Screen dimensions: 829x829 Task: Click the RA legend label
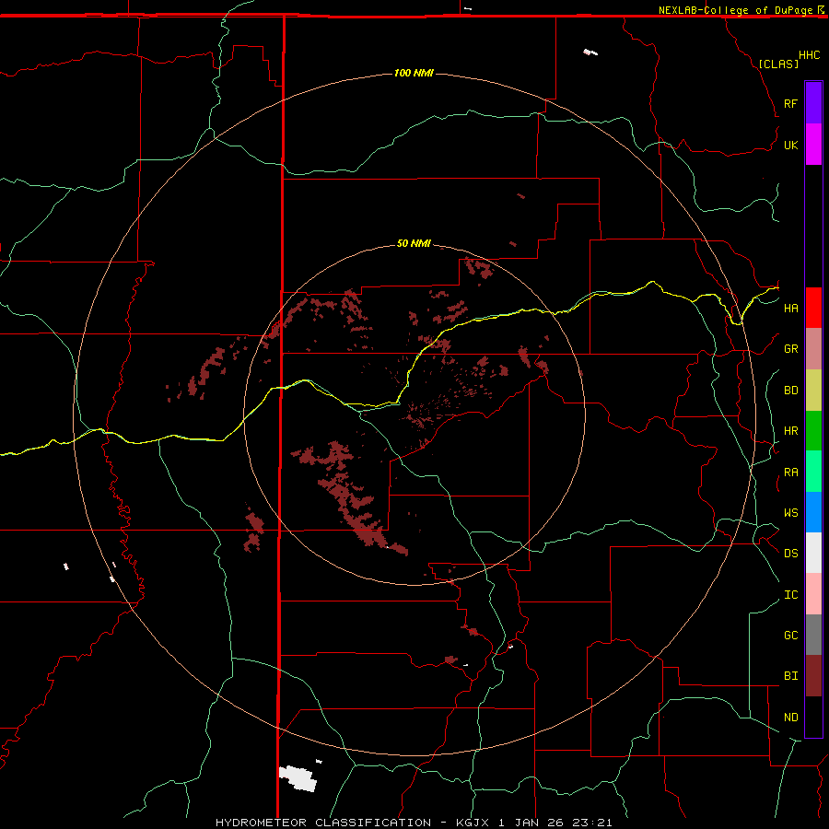(x=790, y=473)
